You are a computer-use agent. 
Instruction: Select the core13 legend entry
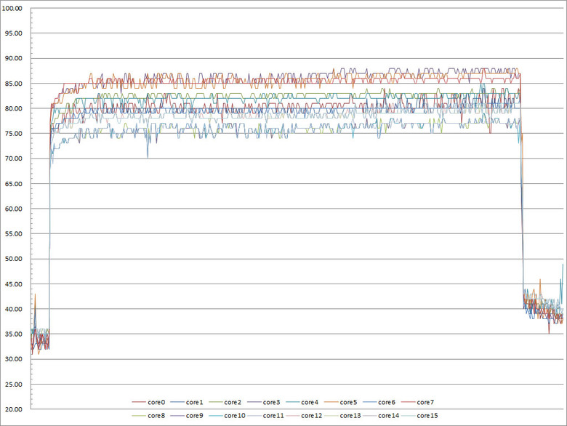[x=342, y=416]
